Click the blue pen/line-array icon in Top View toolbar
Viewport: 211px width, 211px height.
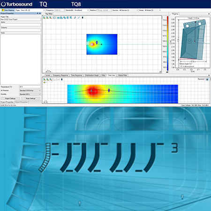(75, 18)
